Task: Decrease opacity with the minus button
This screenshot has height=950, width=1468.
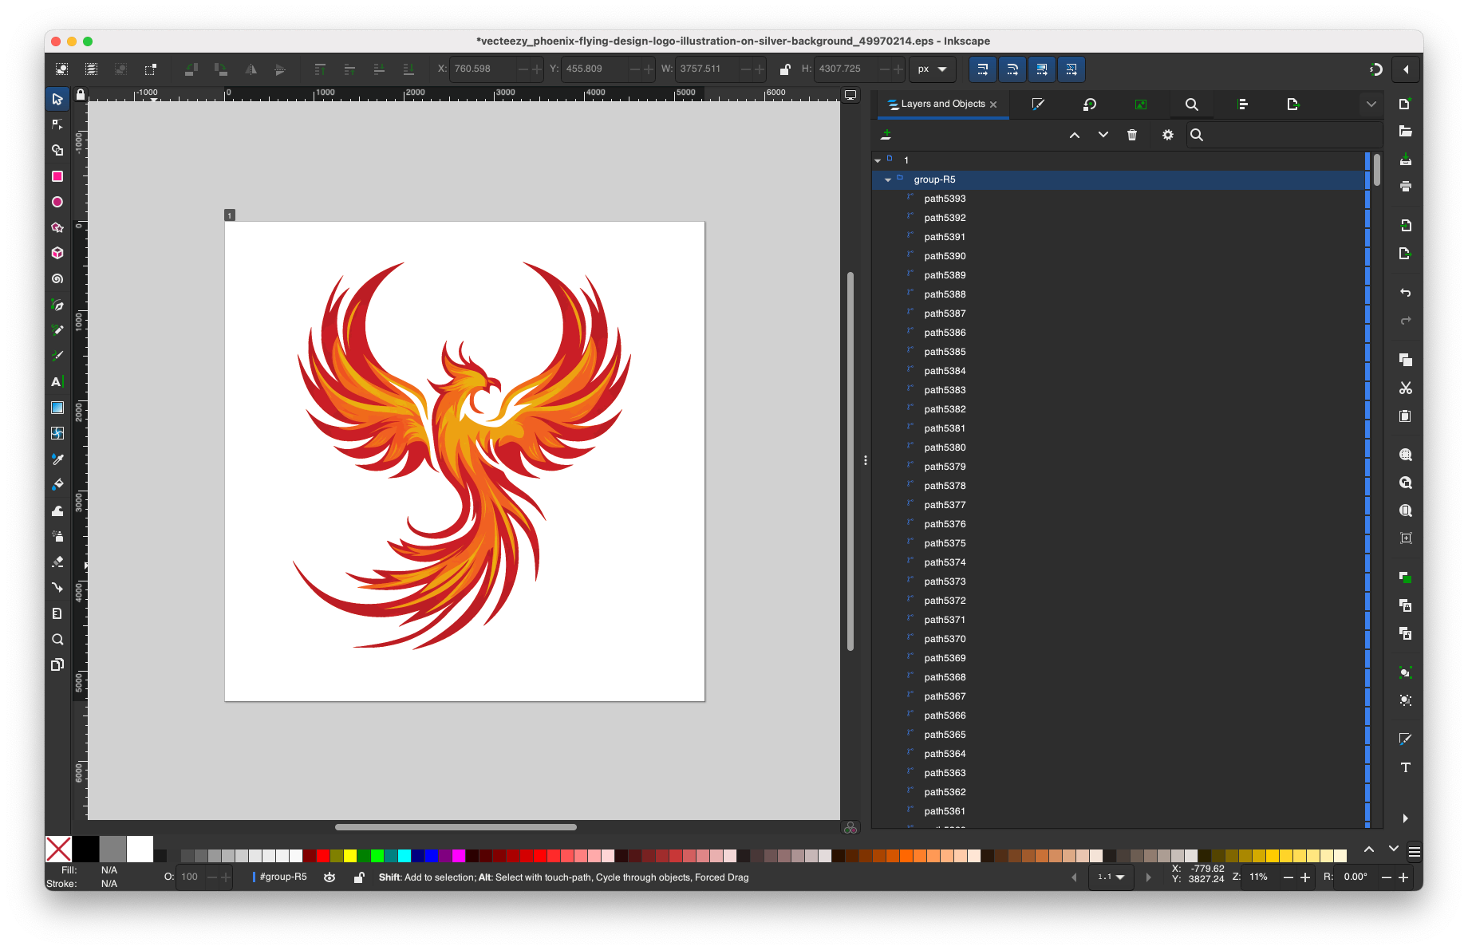Action: pyautogui.click(x=212, y=877)
